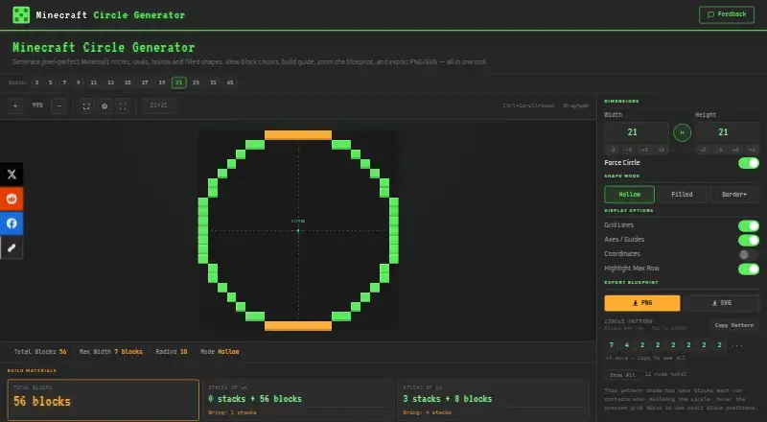Image resolution: width=767 pixels, height=422 pixels.
Task: Enable the Coordinates switch
Action: click(749, 254)
